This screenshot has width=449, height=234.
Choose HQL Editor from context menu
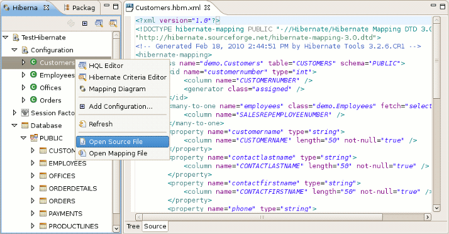tap(122, 65)
